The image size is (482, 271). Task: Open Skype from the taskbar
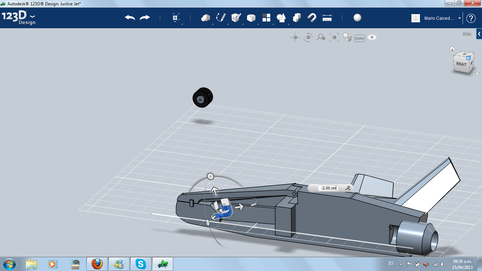(141, 264)
